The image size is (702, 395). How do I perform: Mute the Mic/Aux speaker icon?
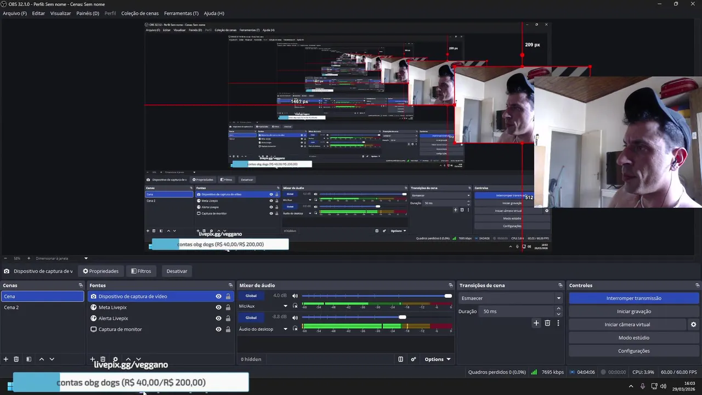coord(295,296)
